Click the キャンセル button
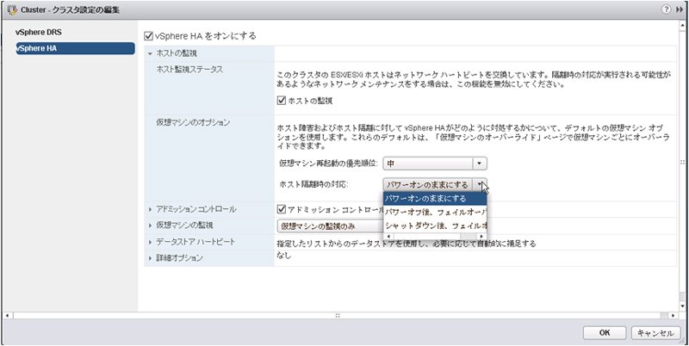Image resolution: width=689 pixels, height=346 pixels. pos(655,333)
